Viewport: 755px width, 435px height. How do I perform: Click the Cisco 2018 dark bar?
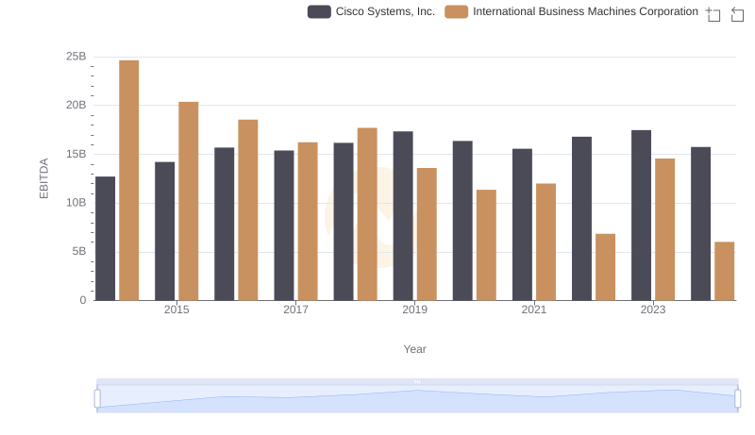tap(344, 222)
